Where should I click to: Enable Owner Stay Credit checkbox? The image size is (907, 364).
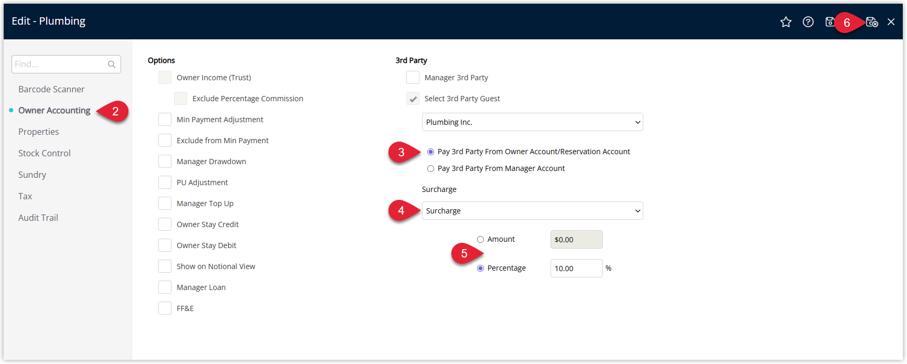tap(165, 224)
